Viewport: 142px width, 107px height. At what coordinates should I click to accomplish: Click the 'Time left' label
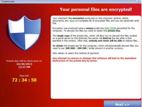(x=24, y=76)
